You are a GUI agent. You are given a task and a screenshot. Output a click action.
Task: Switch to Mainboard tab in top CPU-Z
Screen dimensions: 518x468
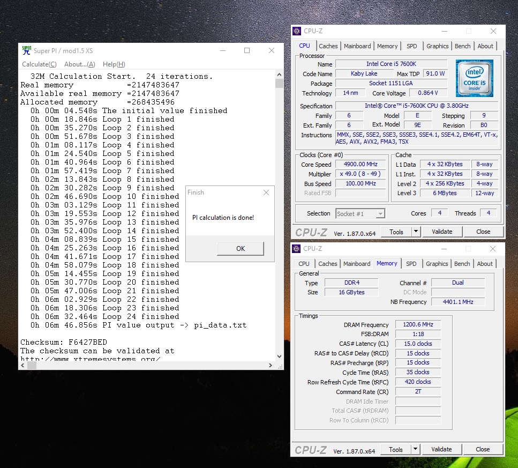[x=357, y=46]
